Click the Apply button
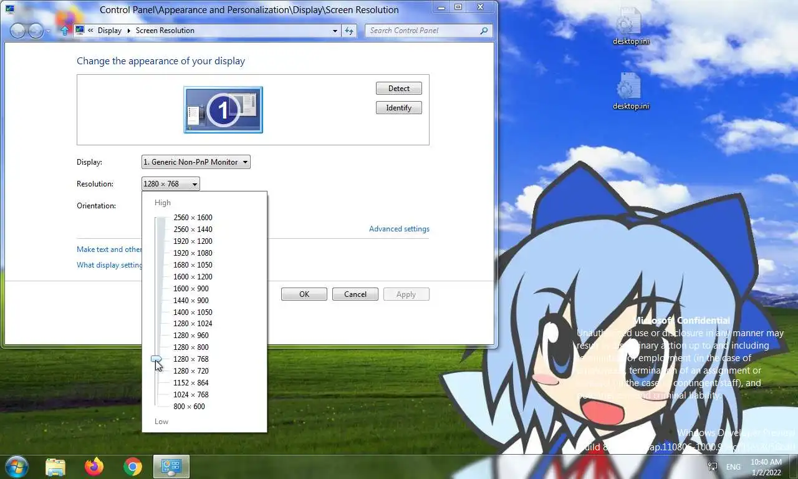Screen dimensions: 798x479 406,294
